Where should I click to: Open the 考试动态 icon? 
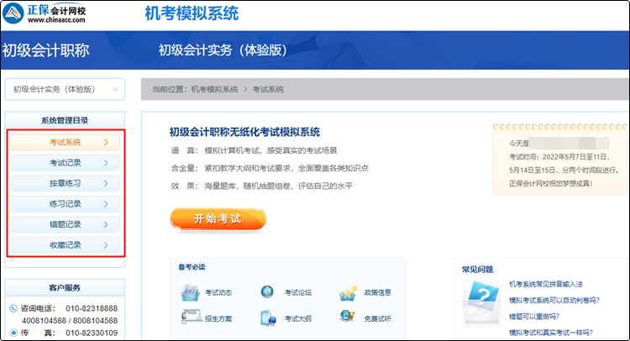pos(190,292)
